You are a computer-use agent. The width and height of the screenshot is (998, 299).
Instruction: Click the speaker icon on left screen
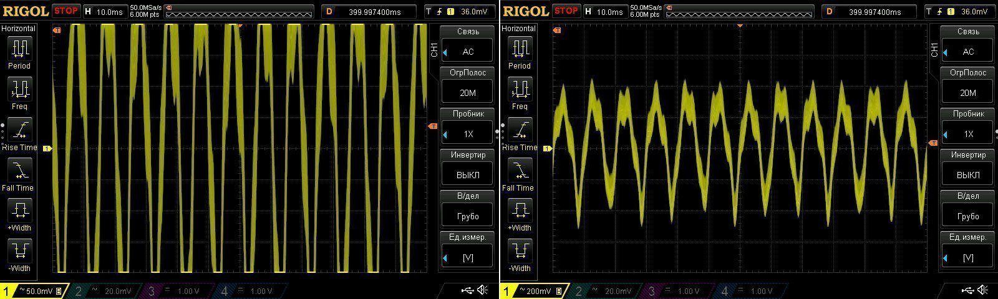point(483,290)
